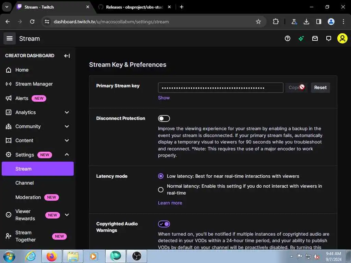Show the hidden stream key
The width and height of the screenshot is (351, 263).
[164, 98]
